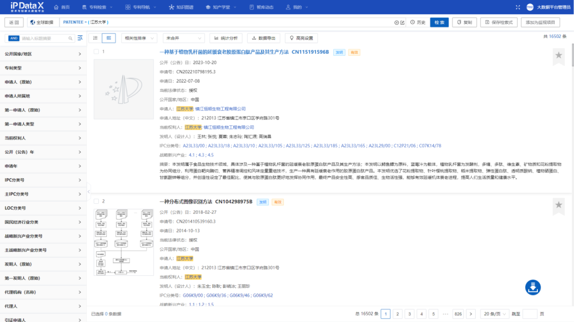Click 添加为监视项目 button

tap(541, 22)
